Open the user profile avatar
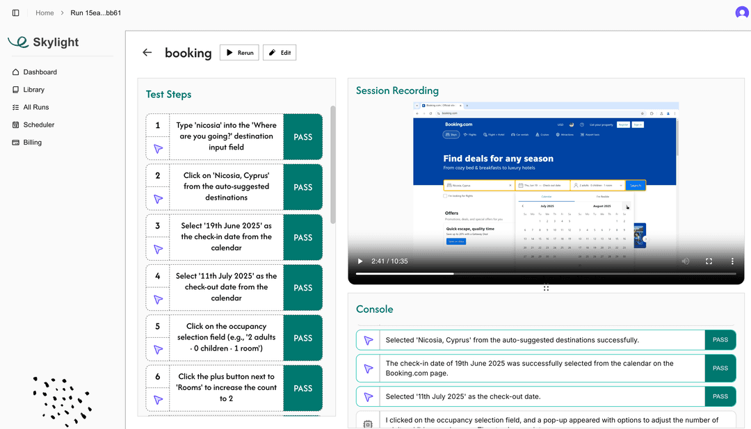The image size is (751, 429). point(742,13)
